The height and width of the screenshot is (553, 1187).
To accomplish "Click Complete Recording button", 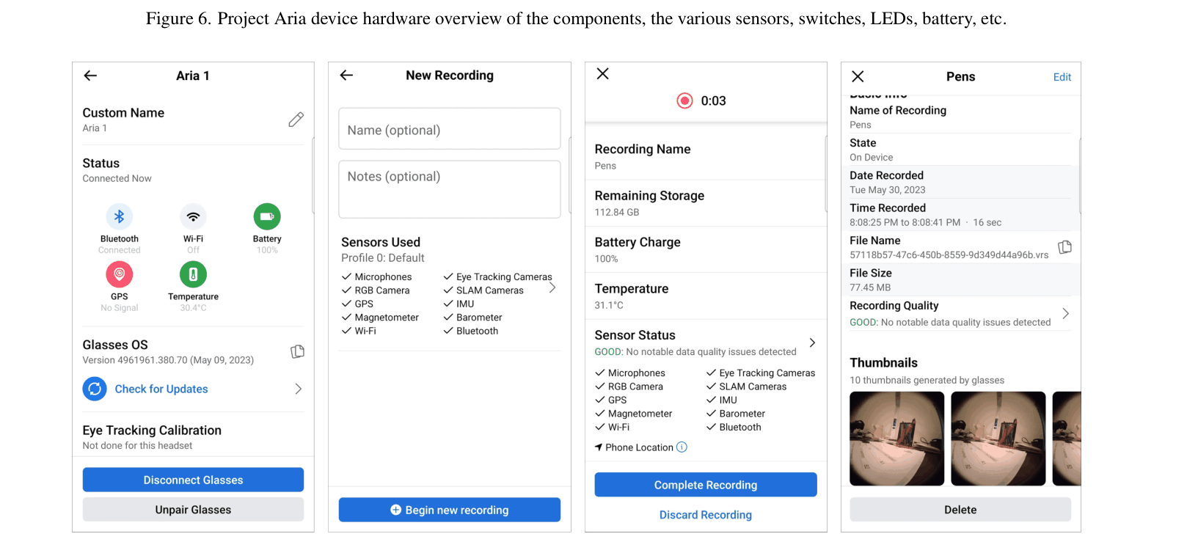I will pos(705,485).
